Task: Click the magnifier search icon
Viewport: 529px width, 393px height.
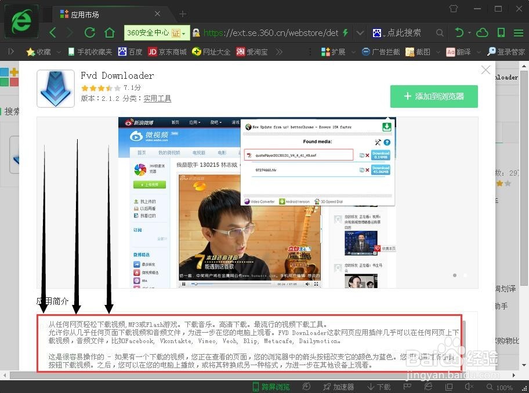Action: (439, 32)
